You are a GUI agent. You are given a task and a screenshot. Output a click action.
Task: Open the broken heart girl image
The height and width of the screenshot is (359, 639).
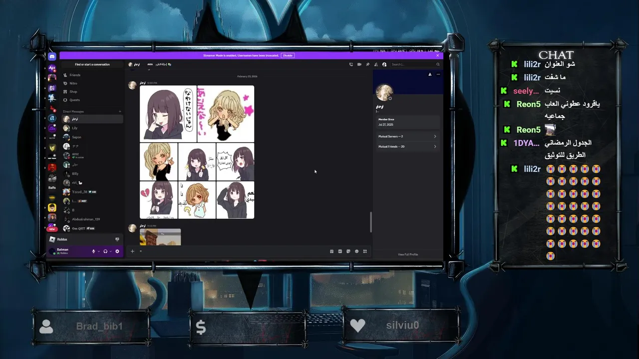[158, 200]
